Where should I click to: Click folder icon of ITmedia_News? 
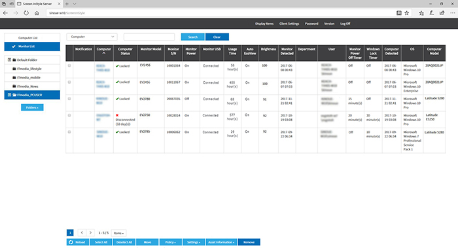[14, 86]
